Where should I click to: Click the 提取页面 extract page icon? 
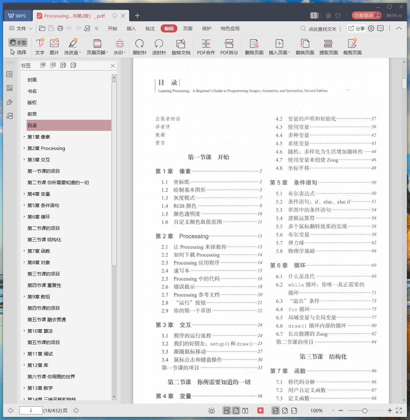coord(328,44)
